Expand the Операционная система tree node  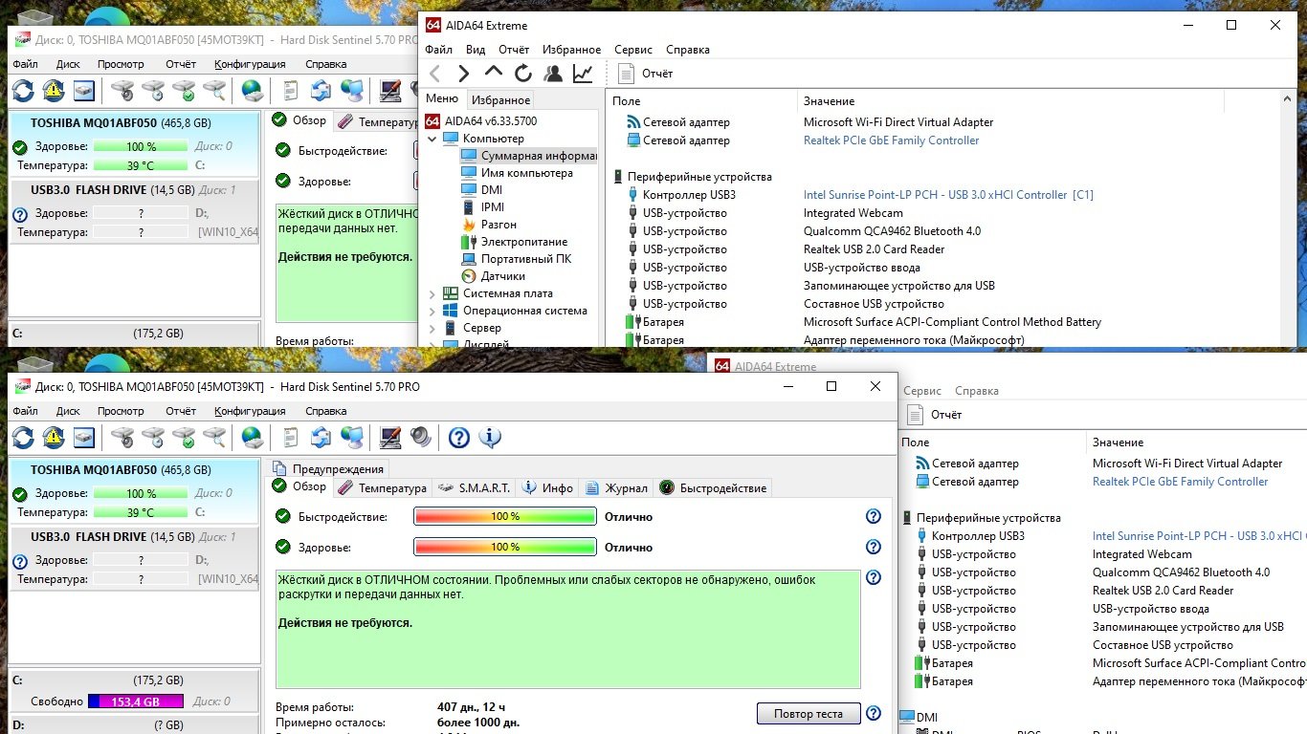tap(432, 311)
